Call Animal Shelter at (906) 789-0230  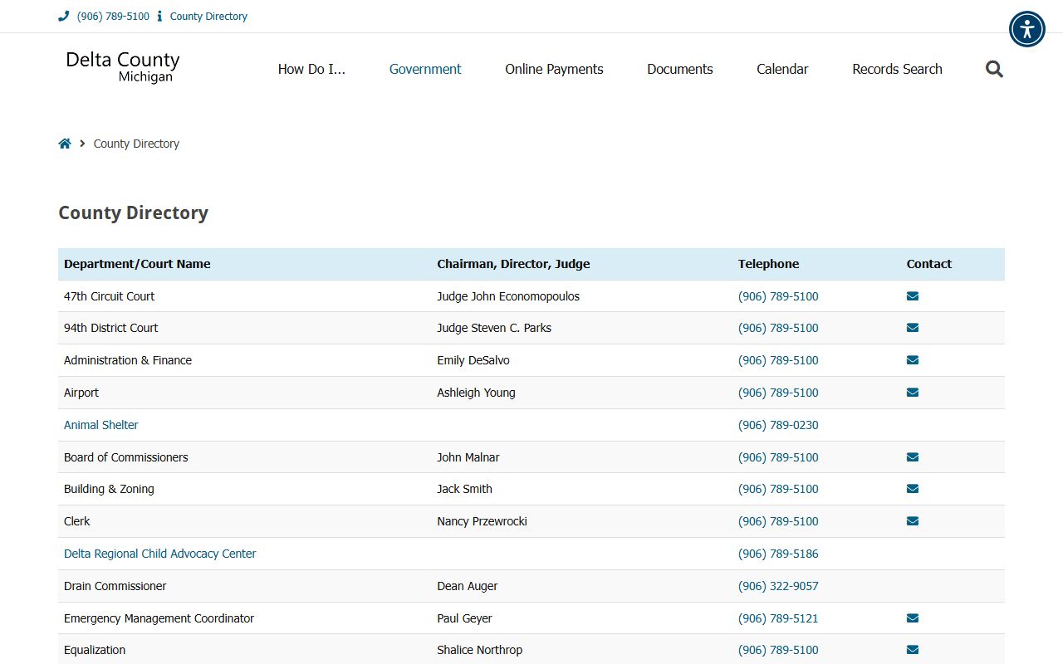pyautogui.click(x=778, y=425)
